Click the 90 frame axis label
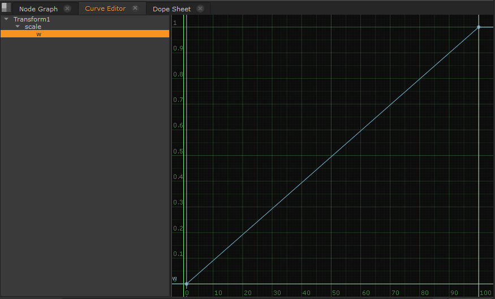The image size is (495, 299). click(454, 293)
